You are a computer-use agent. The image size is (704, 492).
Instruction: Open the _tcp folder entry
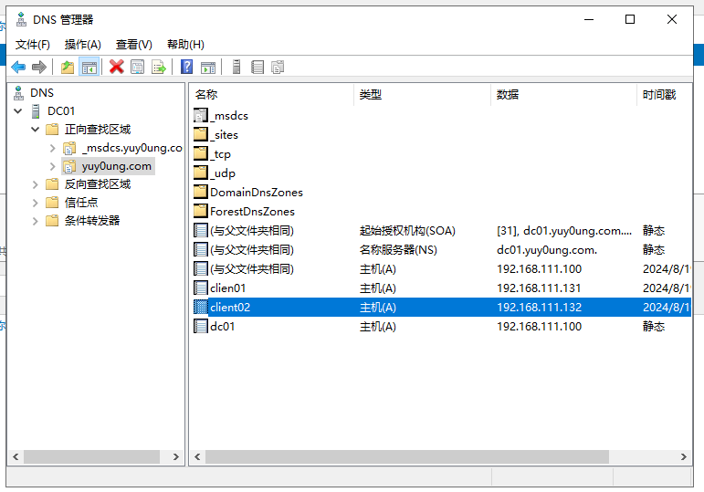click(x=221, y=153)
